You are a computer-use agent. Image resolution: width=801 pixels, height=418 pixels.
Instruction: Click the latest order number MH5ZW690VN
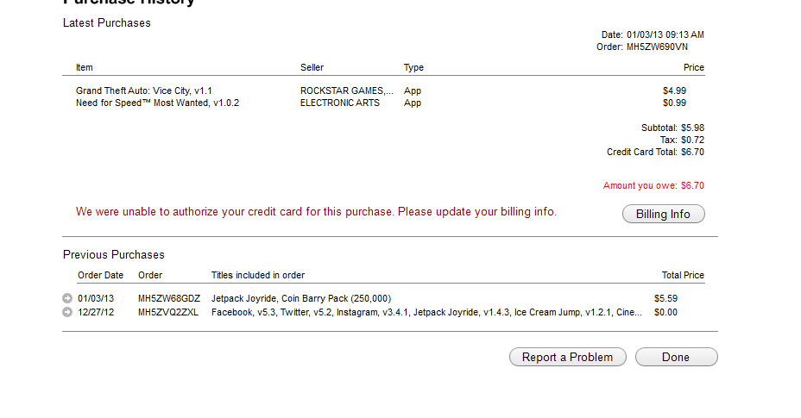[x=657, y=47]
